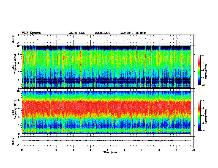Click the dark 2 kHz band in ch.1 spectrogram
Image resolution: width=218 pixels, height=168 pixels.
pyautogui.click(x=106, y=81)
